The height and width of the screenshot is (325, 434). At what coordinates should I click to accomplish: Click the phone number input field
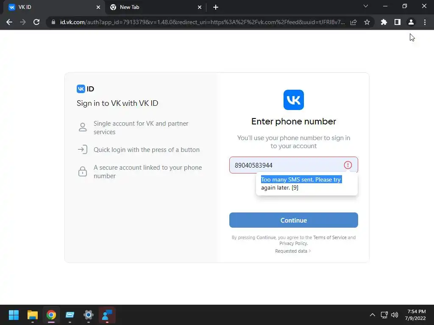coord(294,165)
